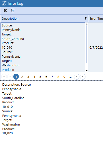Go to first page in pager
Viewport: 103px width, 141px height.
tap(4, 77)
